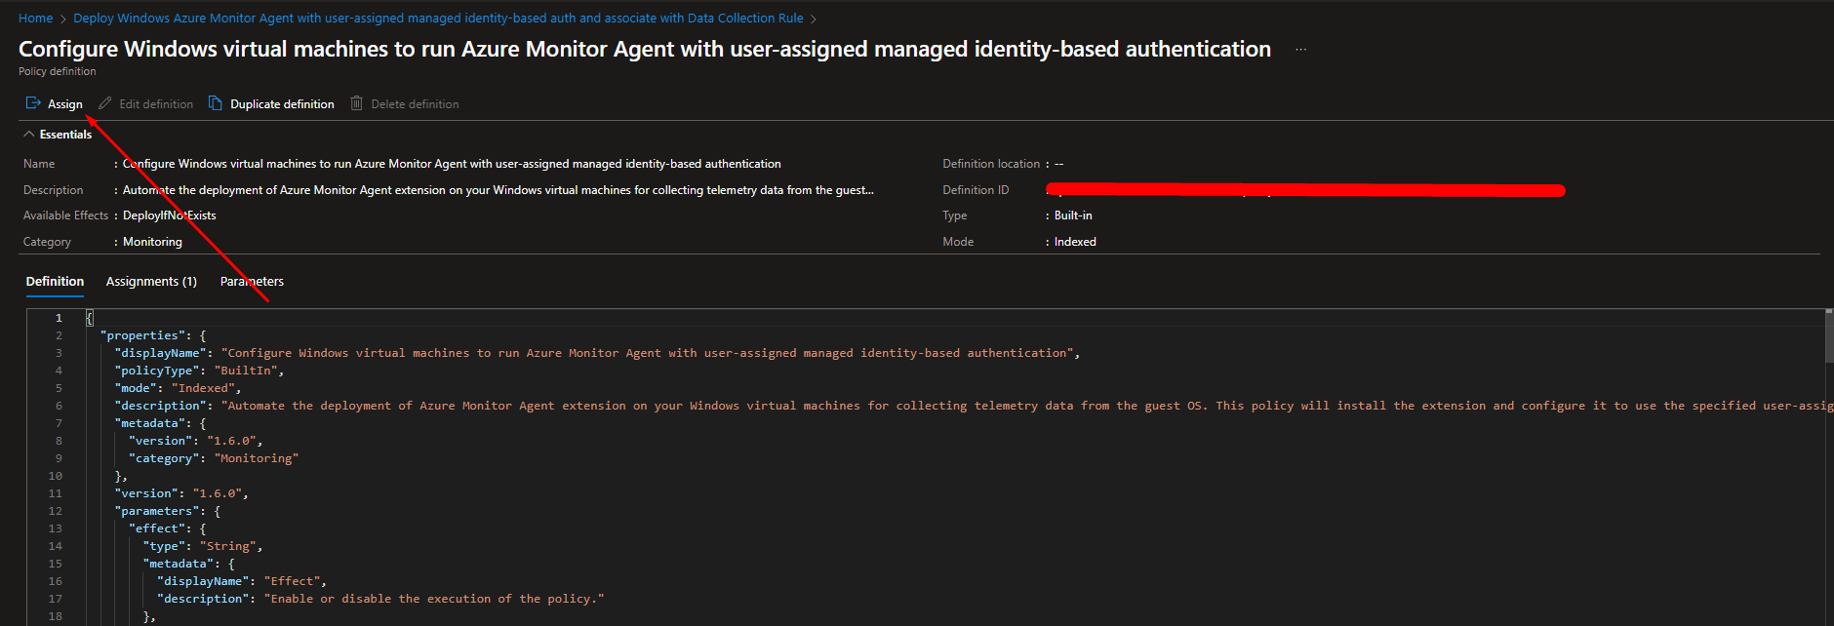Click the "parameters" key in JSON
Viewport: 1834px width, 626px height.
(x=157, y=511)
